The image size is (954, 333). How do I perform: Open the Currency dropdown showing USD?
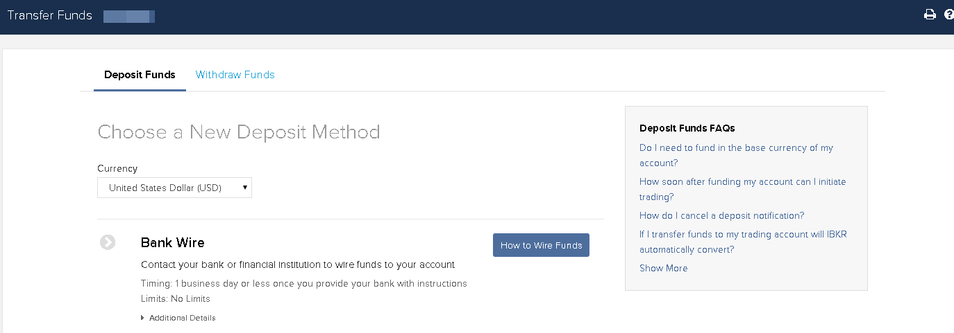pos(174,188)
